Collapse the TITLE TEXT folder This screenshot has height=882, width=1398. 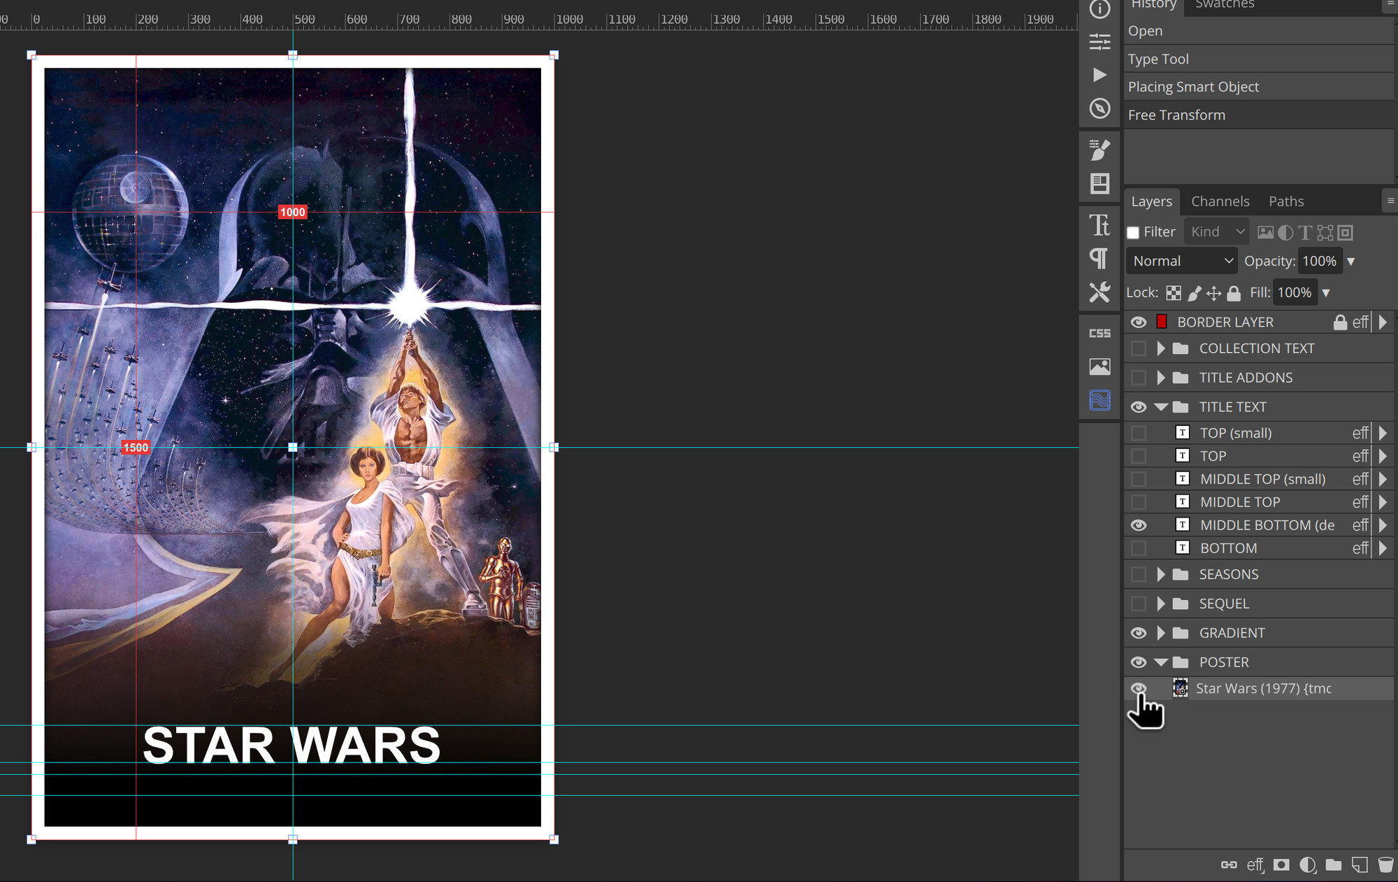(x=1161, y=407)
